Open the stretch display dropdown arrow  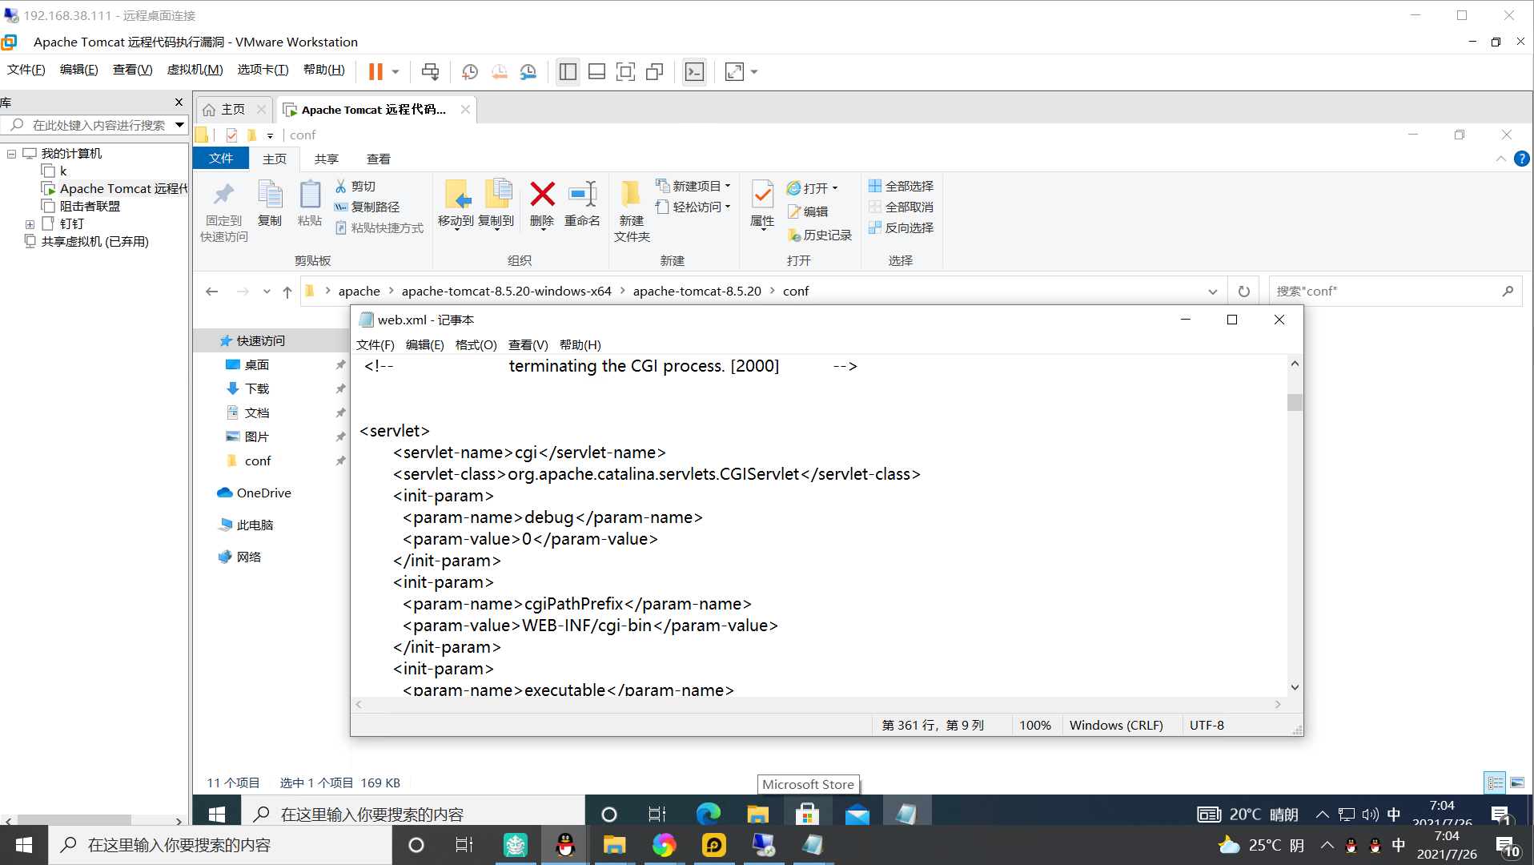click(754, 72)
